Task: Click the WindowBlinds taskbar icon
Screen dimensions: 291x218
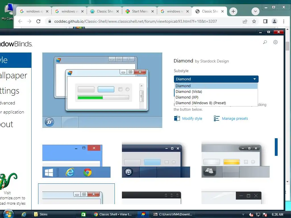Action: [143, 214]
